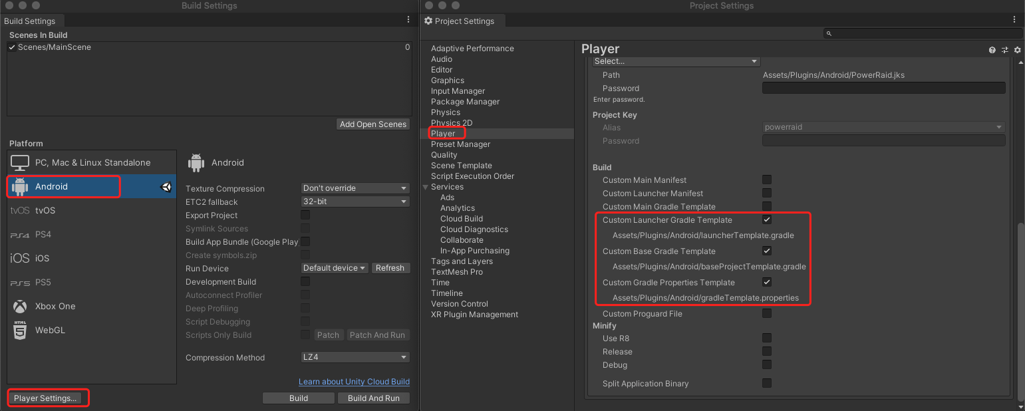Enable Use R8 minify checkbox
The image size is (1025, 411).
coord(767,338)
